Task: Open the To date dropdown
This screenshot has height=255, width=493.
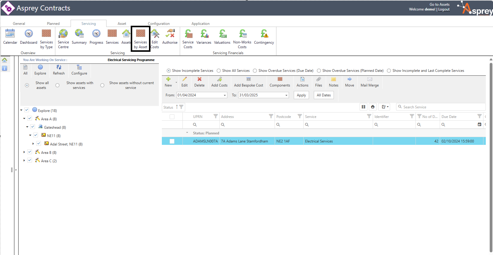Action: click(286, 95)
